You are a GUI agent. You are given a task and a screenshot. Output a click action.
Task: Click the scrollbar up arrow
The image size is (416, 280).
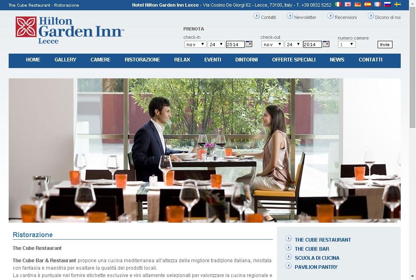413,3
